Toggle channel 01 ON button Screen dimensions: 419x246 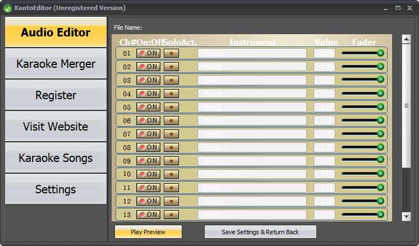pyautogui.click(x=148, y=53)
